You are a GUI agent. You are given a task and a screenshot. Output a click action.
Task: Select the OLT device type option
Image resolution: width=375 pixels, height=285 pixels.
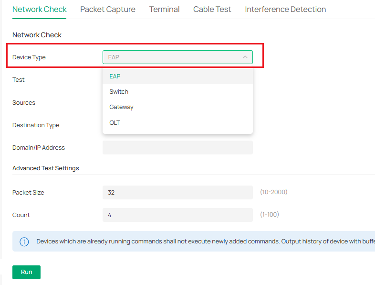coord(115,123)
